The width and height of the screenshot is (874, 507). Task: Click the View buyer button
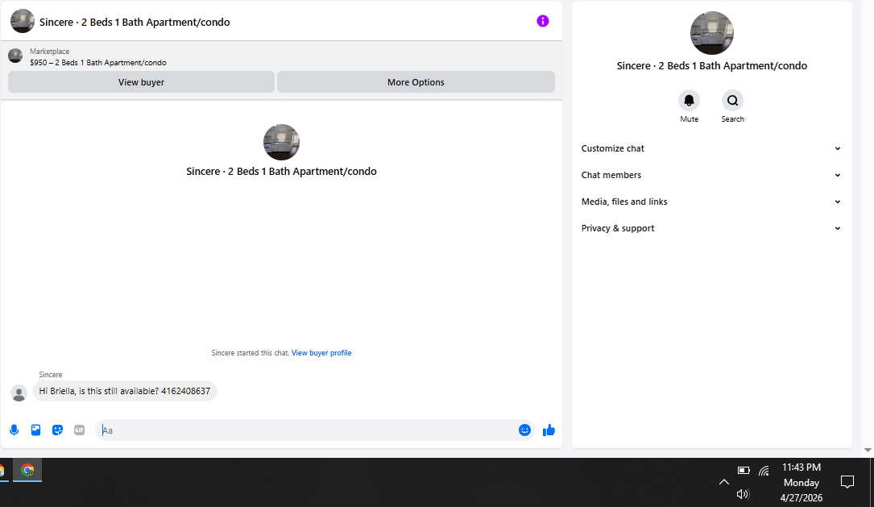pos(141,82)
